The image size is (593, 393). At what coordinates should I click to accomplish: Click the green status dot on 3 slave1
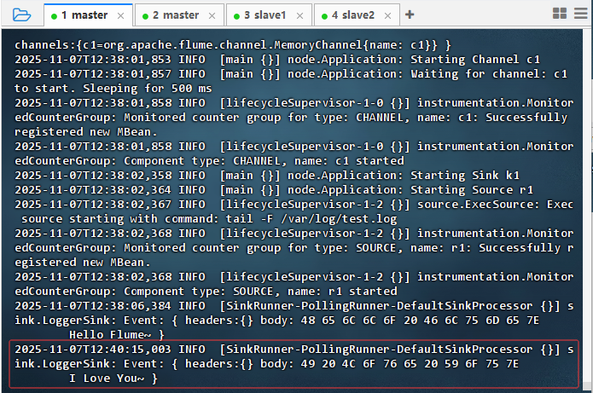[236, 16]
